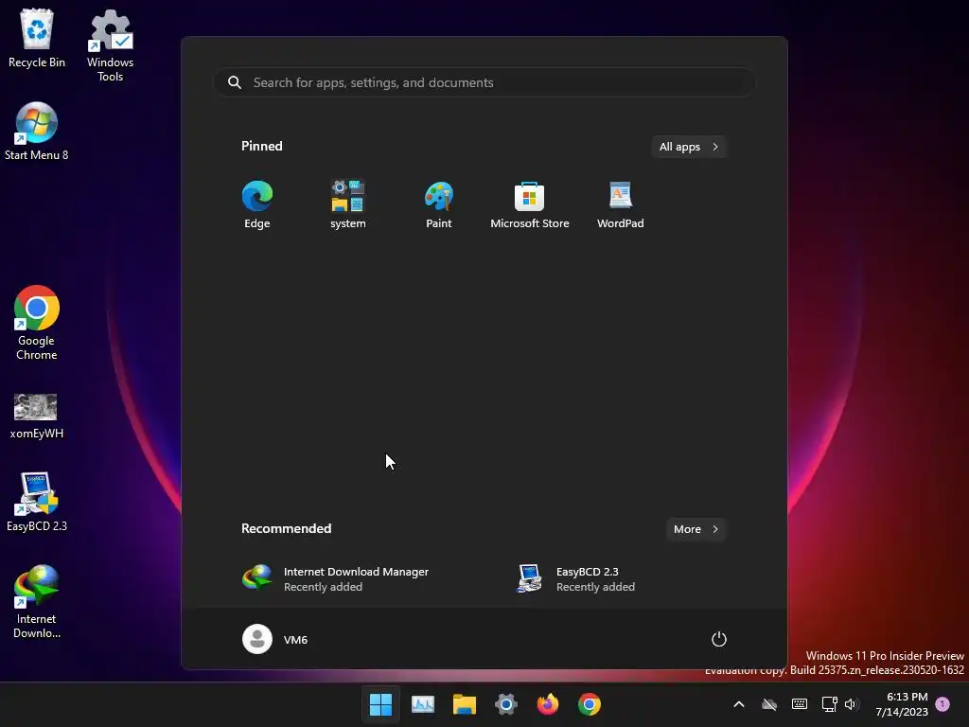Click the network tray icon
969x727 pixels.
pyautogui.click(x=829, y=704)
